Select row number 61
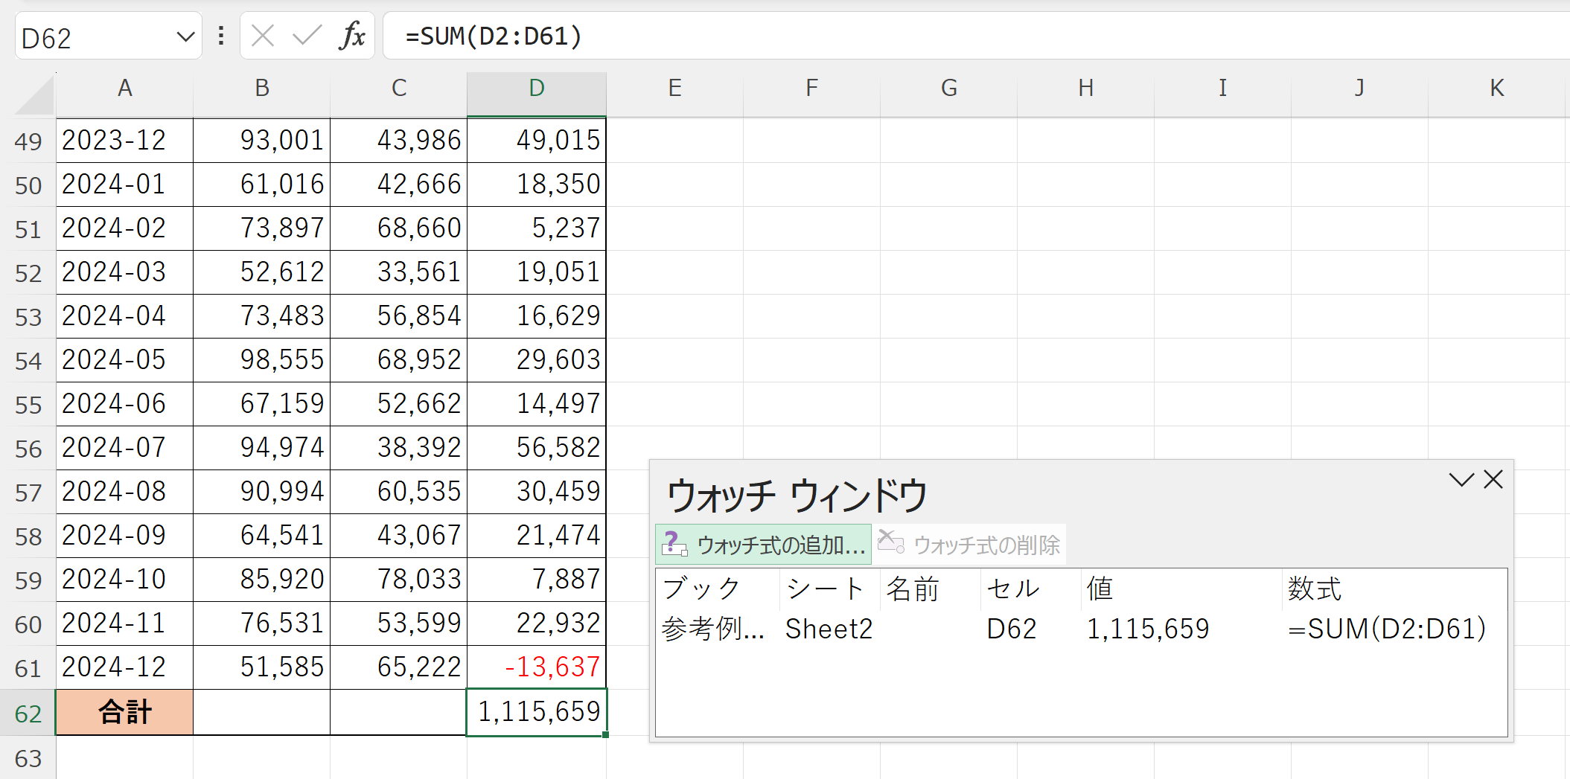The image size is (1570, 779). click(x=28, y=667)
